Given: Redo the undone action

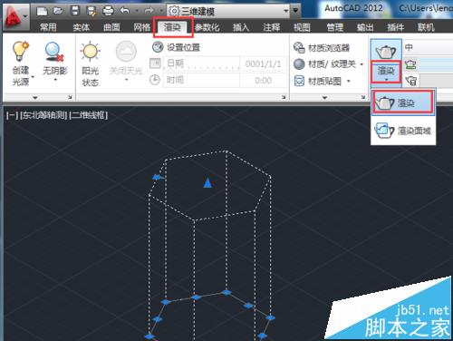Looking at the screenshot, I should 149,11.
